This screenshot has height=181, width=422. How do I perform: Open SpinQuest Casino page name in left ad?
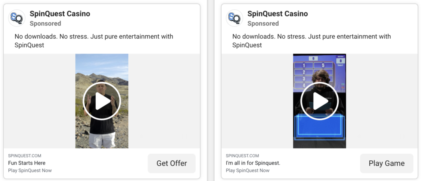pyautogui.click(x=60, y=14)
